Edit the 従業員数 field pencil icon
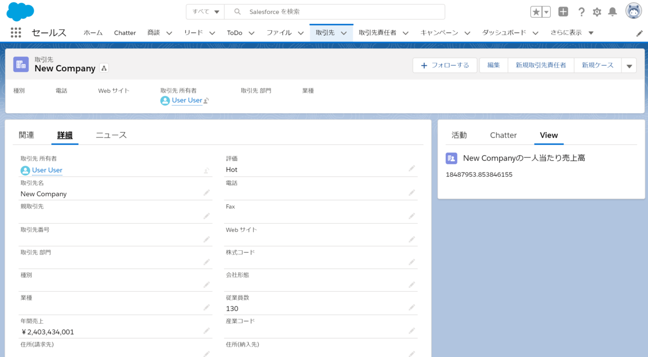Screen dimensions: 648x357 click(x=411, y=307)
